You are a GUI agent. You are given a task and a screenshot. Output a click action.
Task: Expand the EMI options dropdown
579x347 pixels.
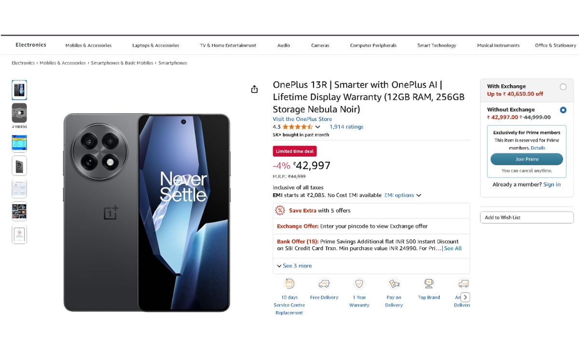pyautogui.click(x=403, y=195)
